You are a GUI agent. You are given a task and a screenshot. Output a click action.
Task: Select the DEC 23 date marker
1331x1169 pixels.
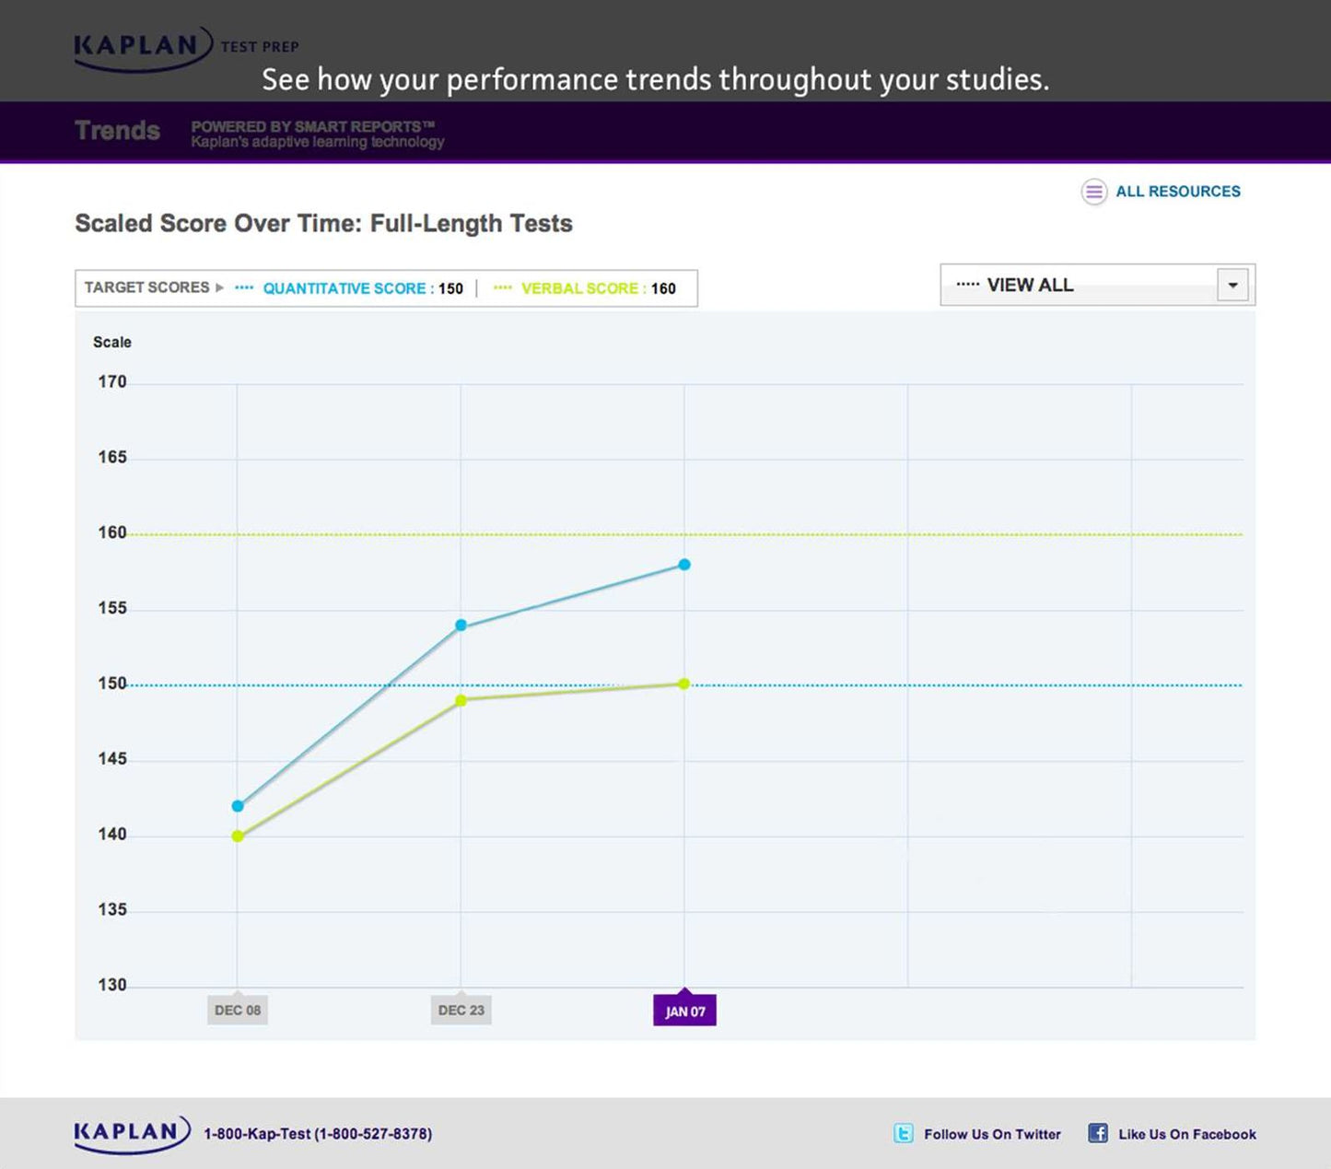[461, 1010]
